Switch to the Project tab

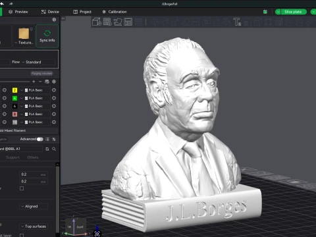click(82, 12)
